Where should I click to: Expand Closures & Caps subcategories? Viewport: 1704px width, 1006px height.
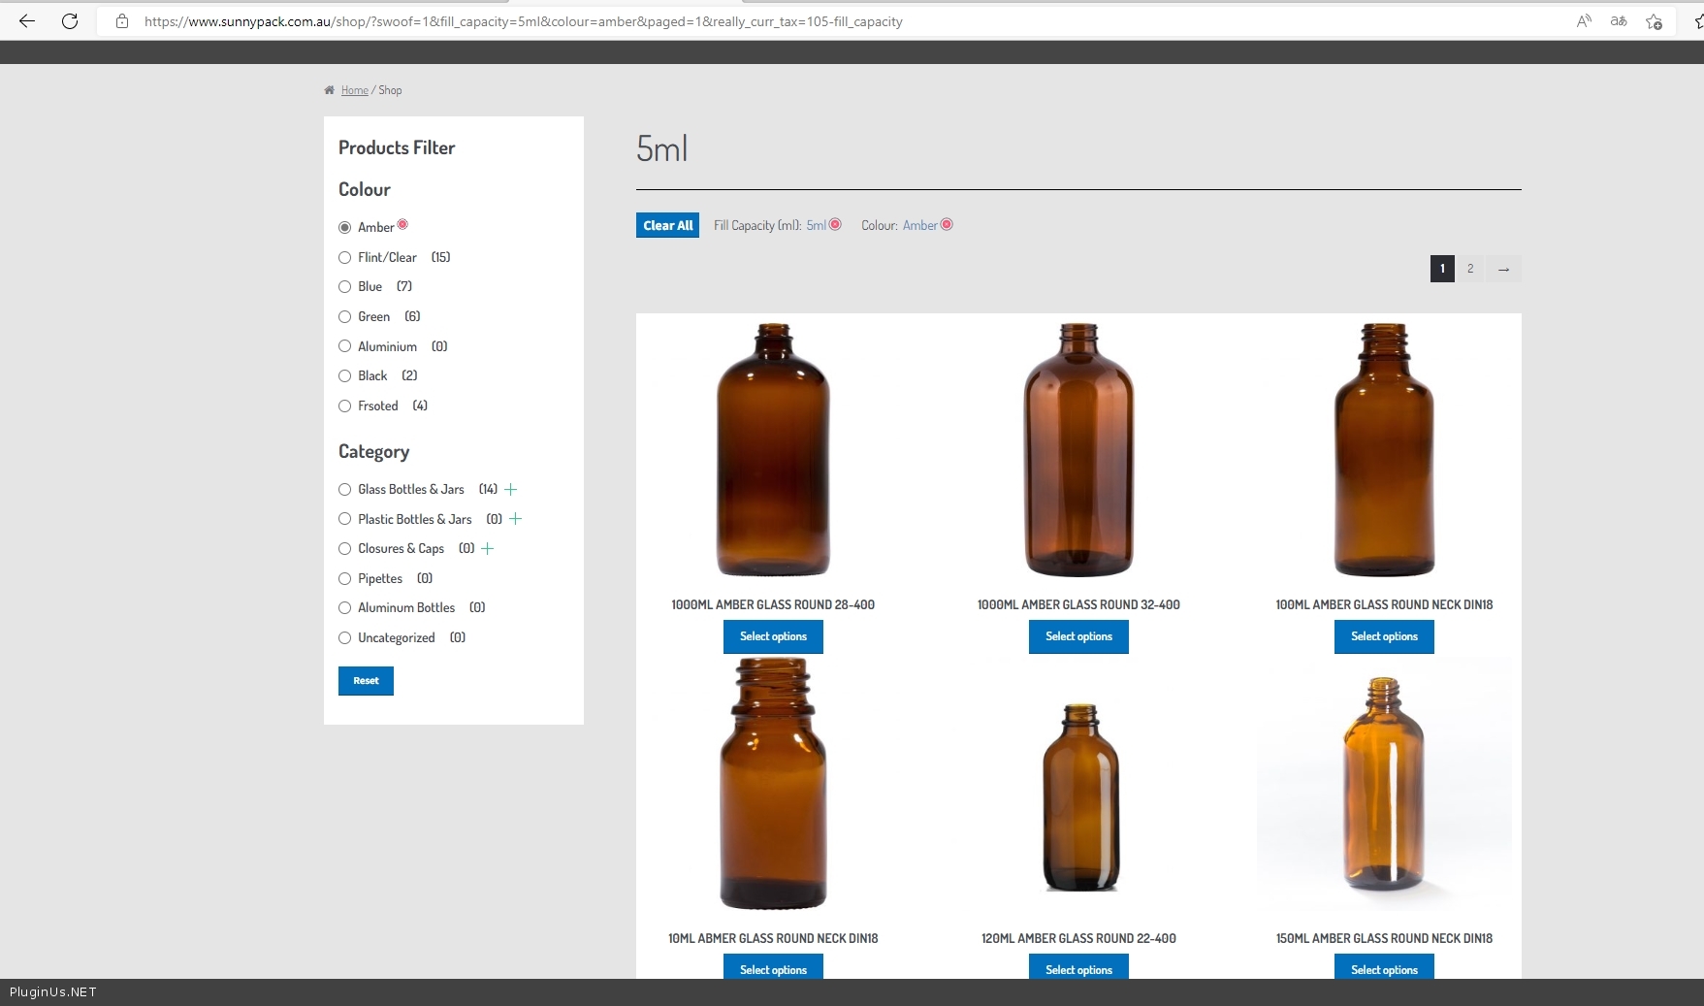pos(488,548)
